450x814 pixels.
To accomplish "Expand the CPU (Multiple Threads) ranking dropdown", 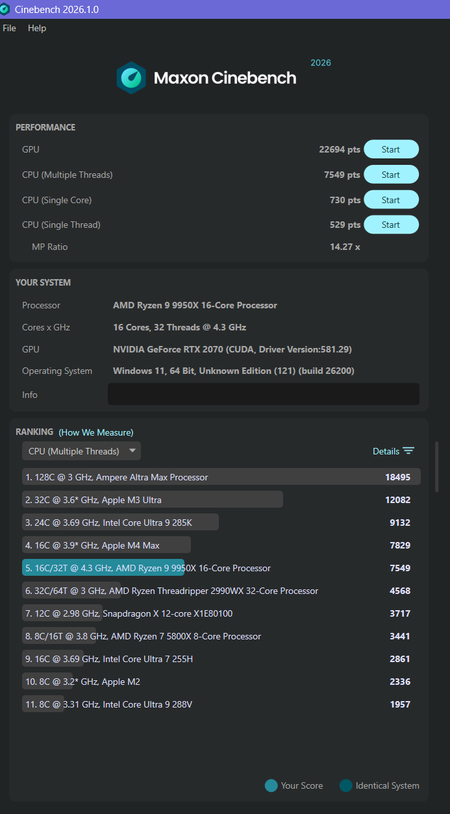I will pyautogui.click(x=81, y=451).
